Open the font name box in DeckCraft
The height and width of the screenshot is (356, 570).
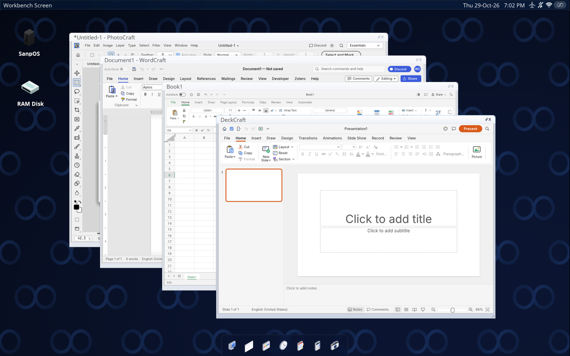click(x=320, y=147)
